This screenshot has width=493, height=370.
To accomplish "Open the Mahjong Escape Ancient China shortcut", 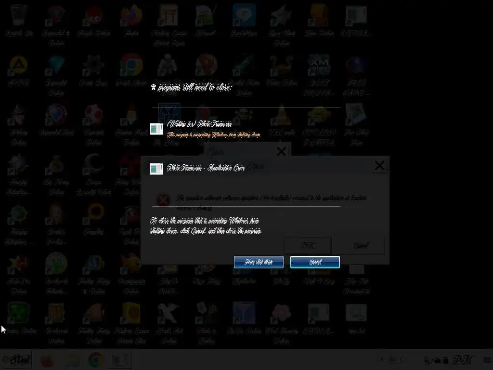I will (x=131, y=323).
